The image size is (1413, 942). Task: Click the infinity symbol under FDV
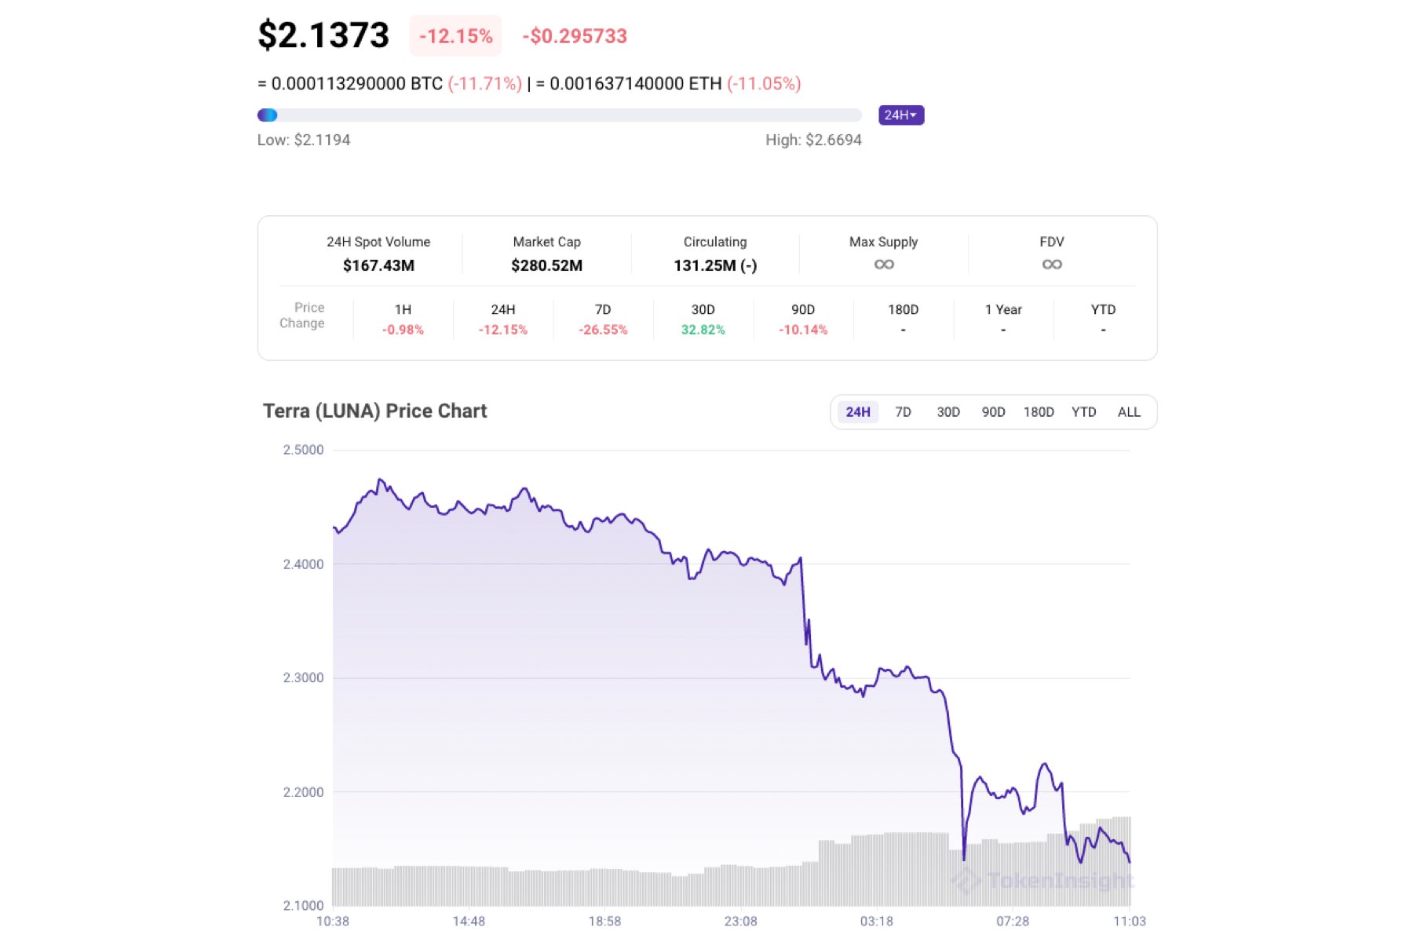tap(1052, 265)
